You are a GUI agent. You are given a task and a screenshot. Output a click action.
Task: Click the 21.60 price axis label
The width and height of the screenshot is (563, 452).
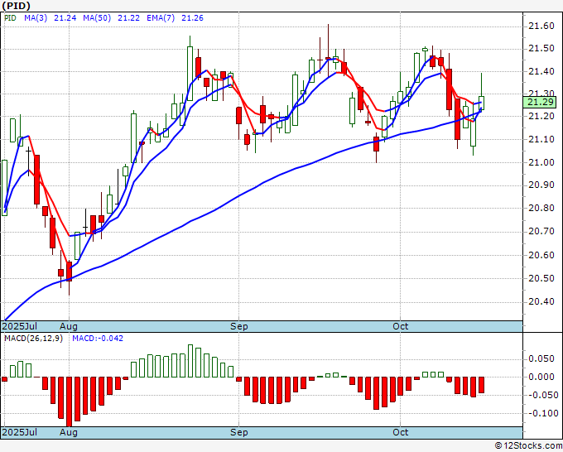pyautogui.click(x=541, y=26)
